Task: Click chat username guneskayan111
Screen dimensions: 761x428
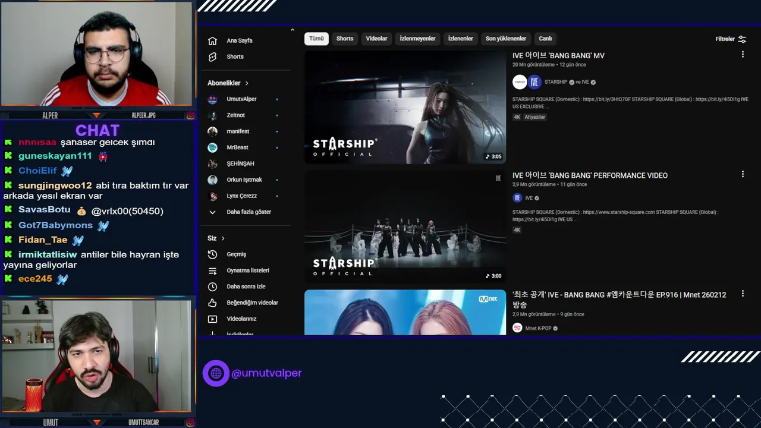Action: pyautogui.click(x=55, y=156)
